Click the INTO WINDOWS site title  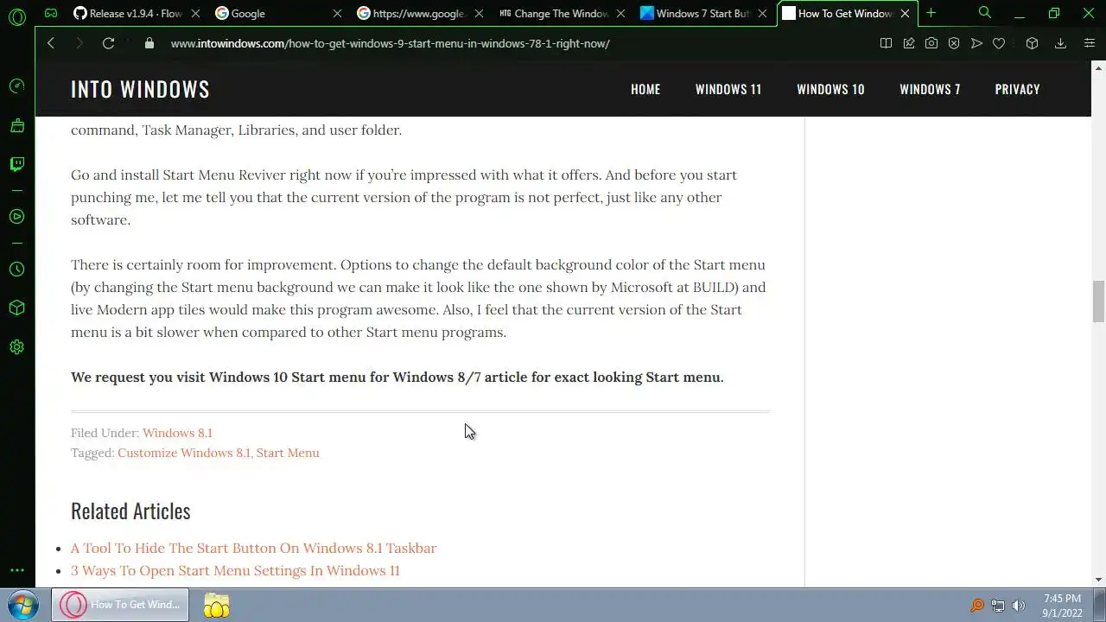(x=140, y=89)
